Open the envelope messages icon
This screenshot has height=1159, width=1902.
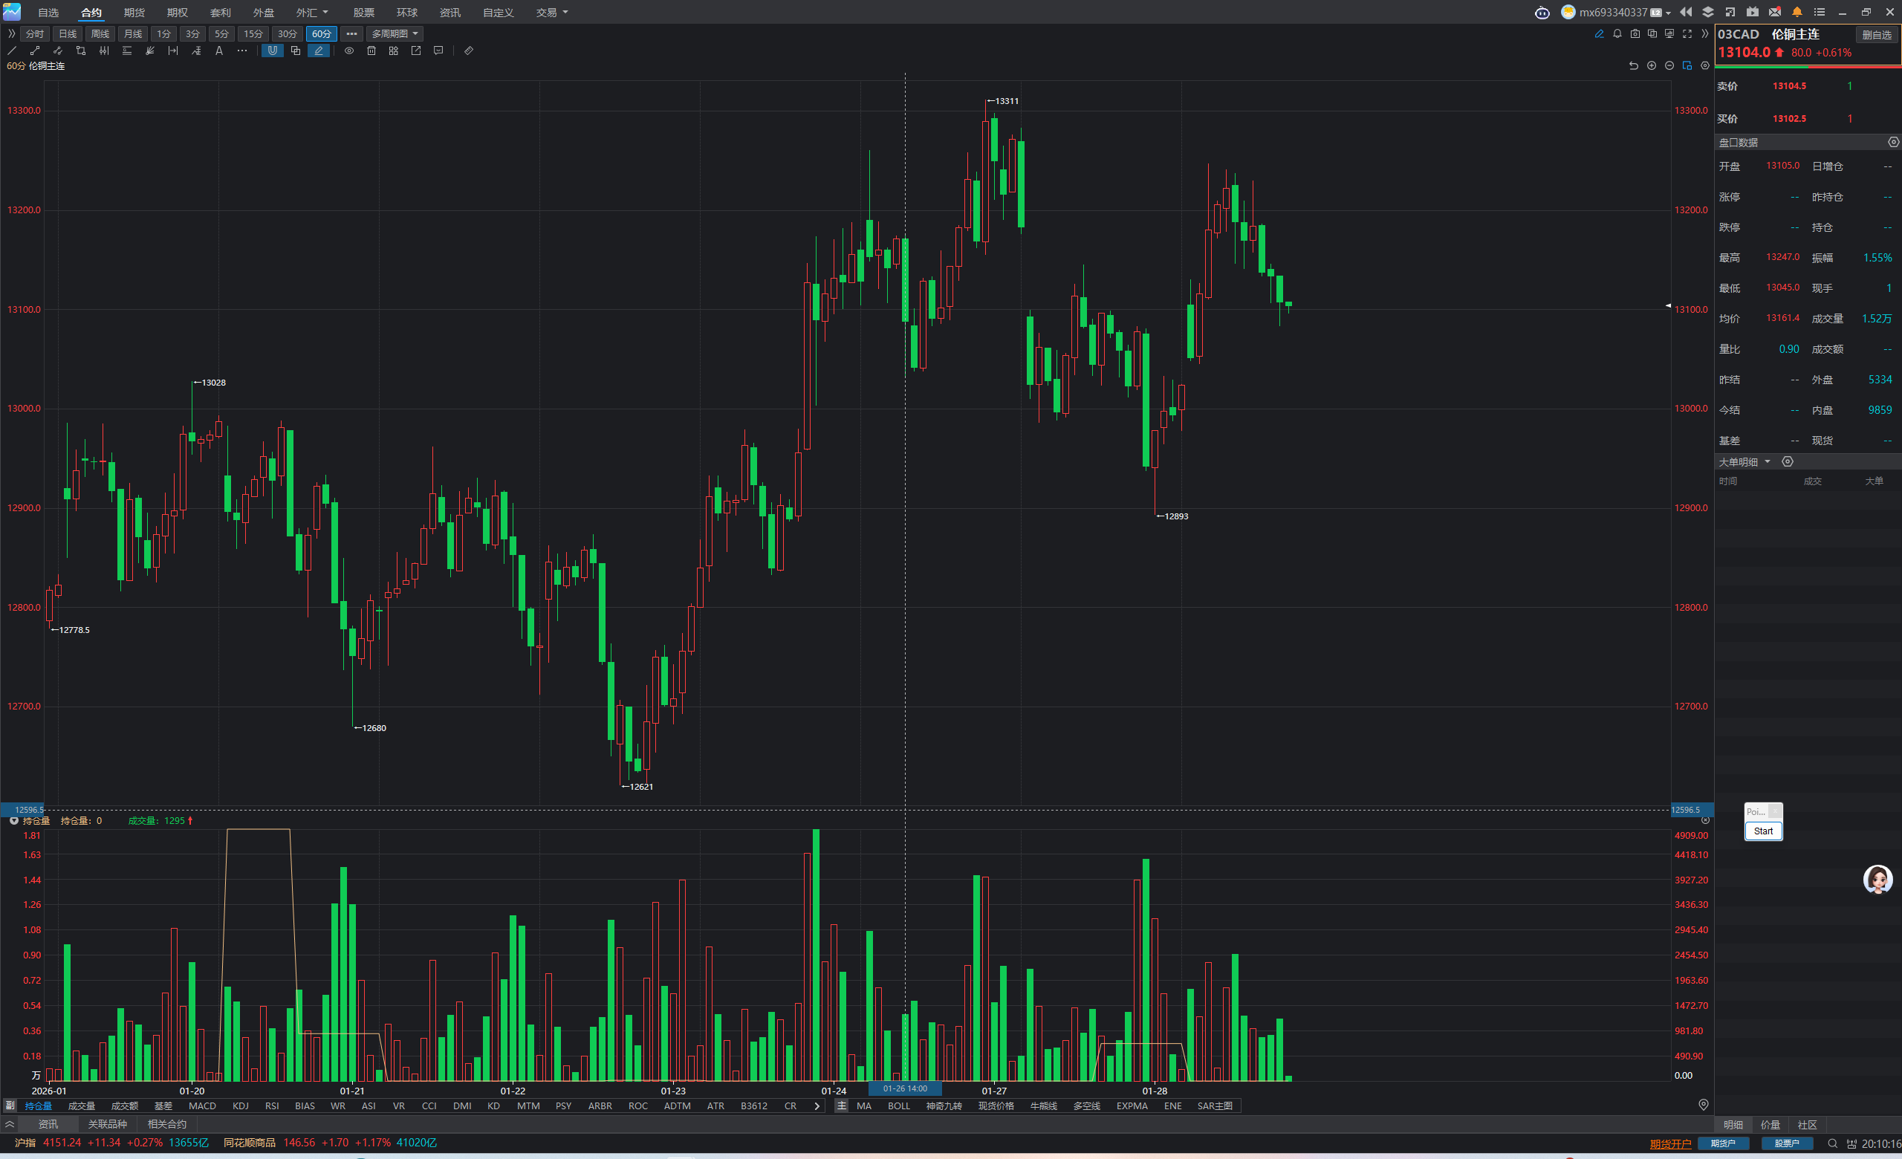(1775, 13)
